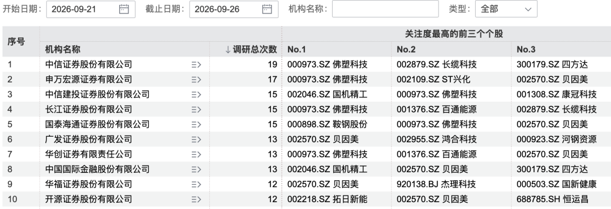The height and width of the screenshot is (209, 611).
Task: Open 广发证券股份有限公司 institution name
Action: pos(88,140)
